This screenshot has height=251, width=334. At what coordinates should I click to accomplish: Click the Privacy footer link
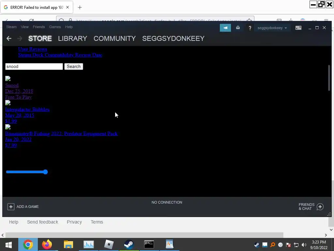74,222
